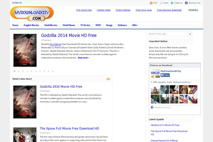Follow the Online Games ad link
The height and width of the screenshot is (142, 213).
pyautogui.click(x=123, y=10)
